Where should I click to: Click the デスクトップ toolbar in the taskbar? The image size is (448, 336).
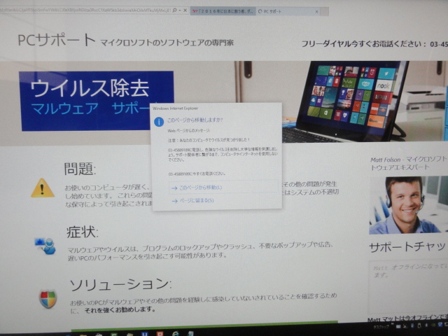point(382,327)
